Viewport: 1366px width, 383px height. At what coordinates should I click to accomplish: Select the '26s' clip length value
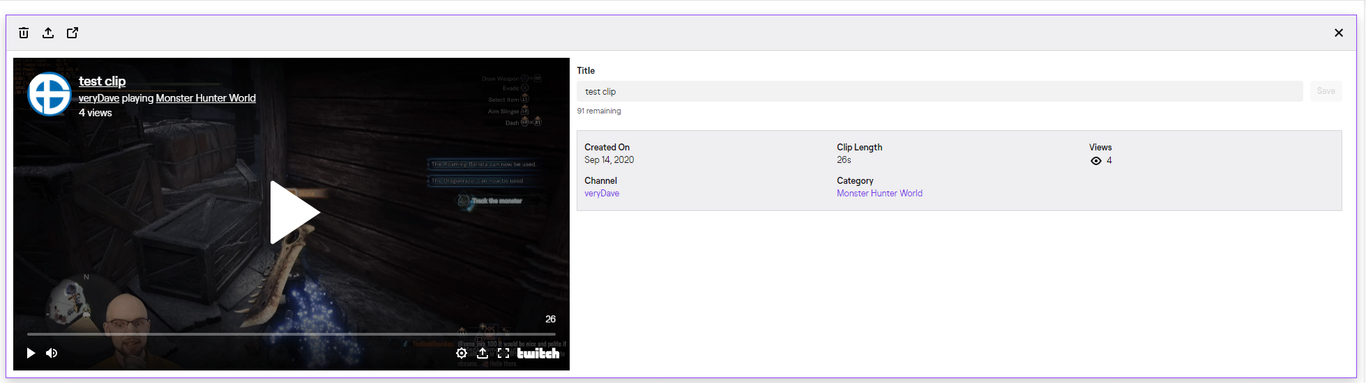844,160
